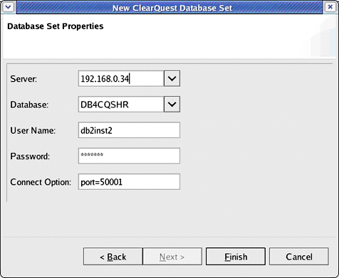The width and height of the screenshot is (339, 278).
Task: Click the Database label
Action: pos(29,105)
